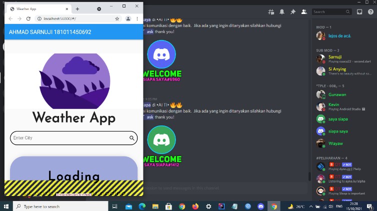Open Discord icon on the taskbar
This screenshot has width=377, height=211.
click(260, 206)
